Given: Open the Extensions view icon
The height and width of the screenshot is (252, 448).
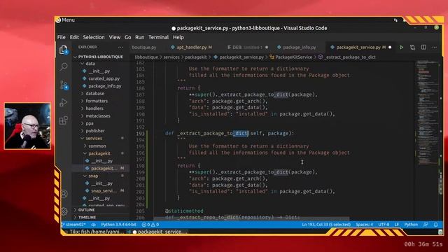Looking at the screenshot, I should coord(64,120).
